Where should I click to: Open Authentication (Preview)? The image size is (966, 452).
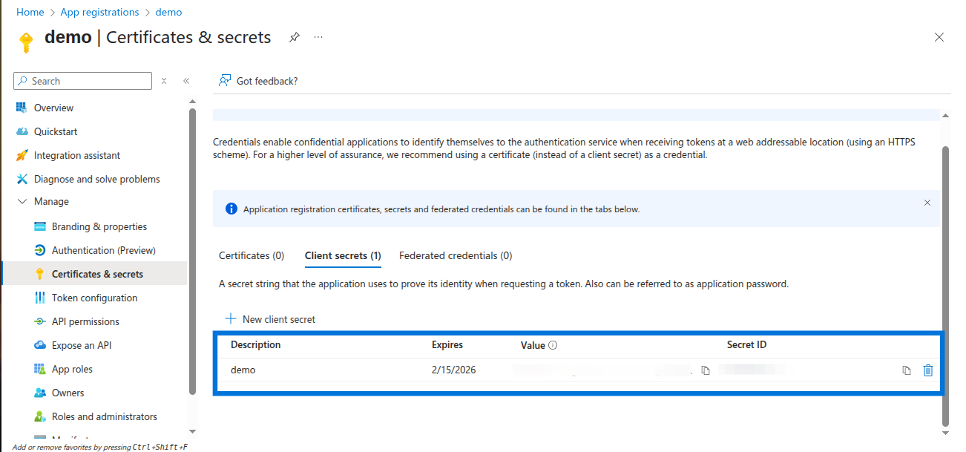(104, 250)
